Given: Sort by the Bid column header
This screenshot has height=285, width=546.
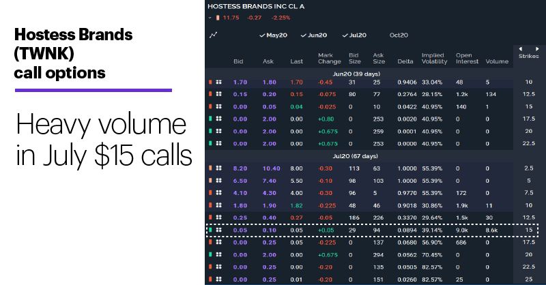Looking at the screenshot, I should [238, 61].
